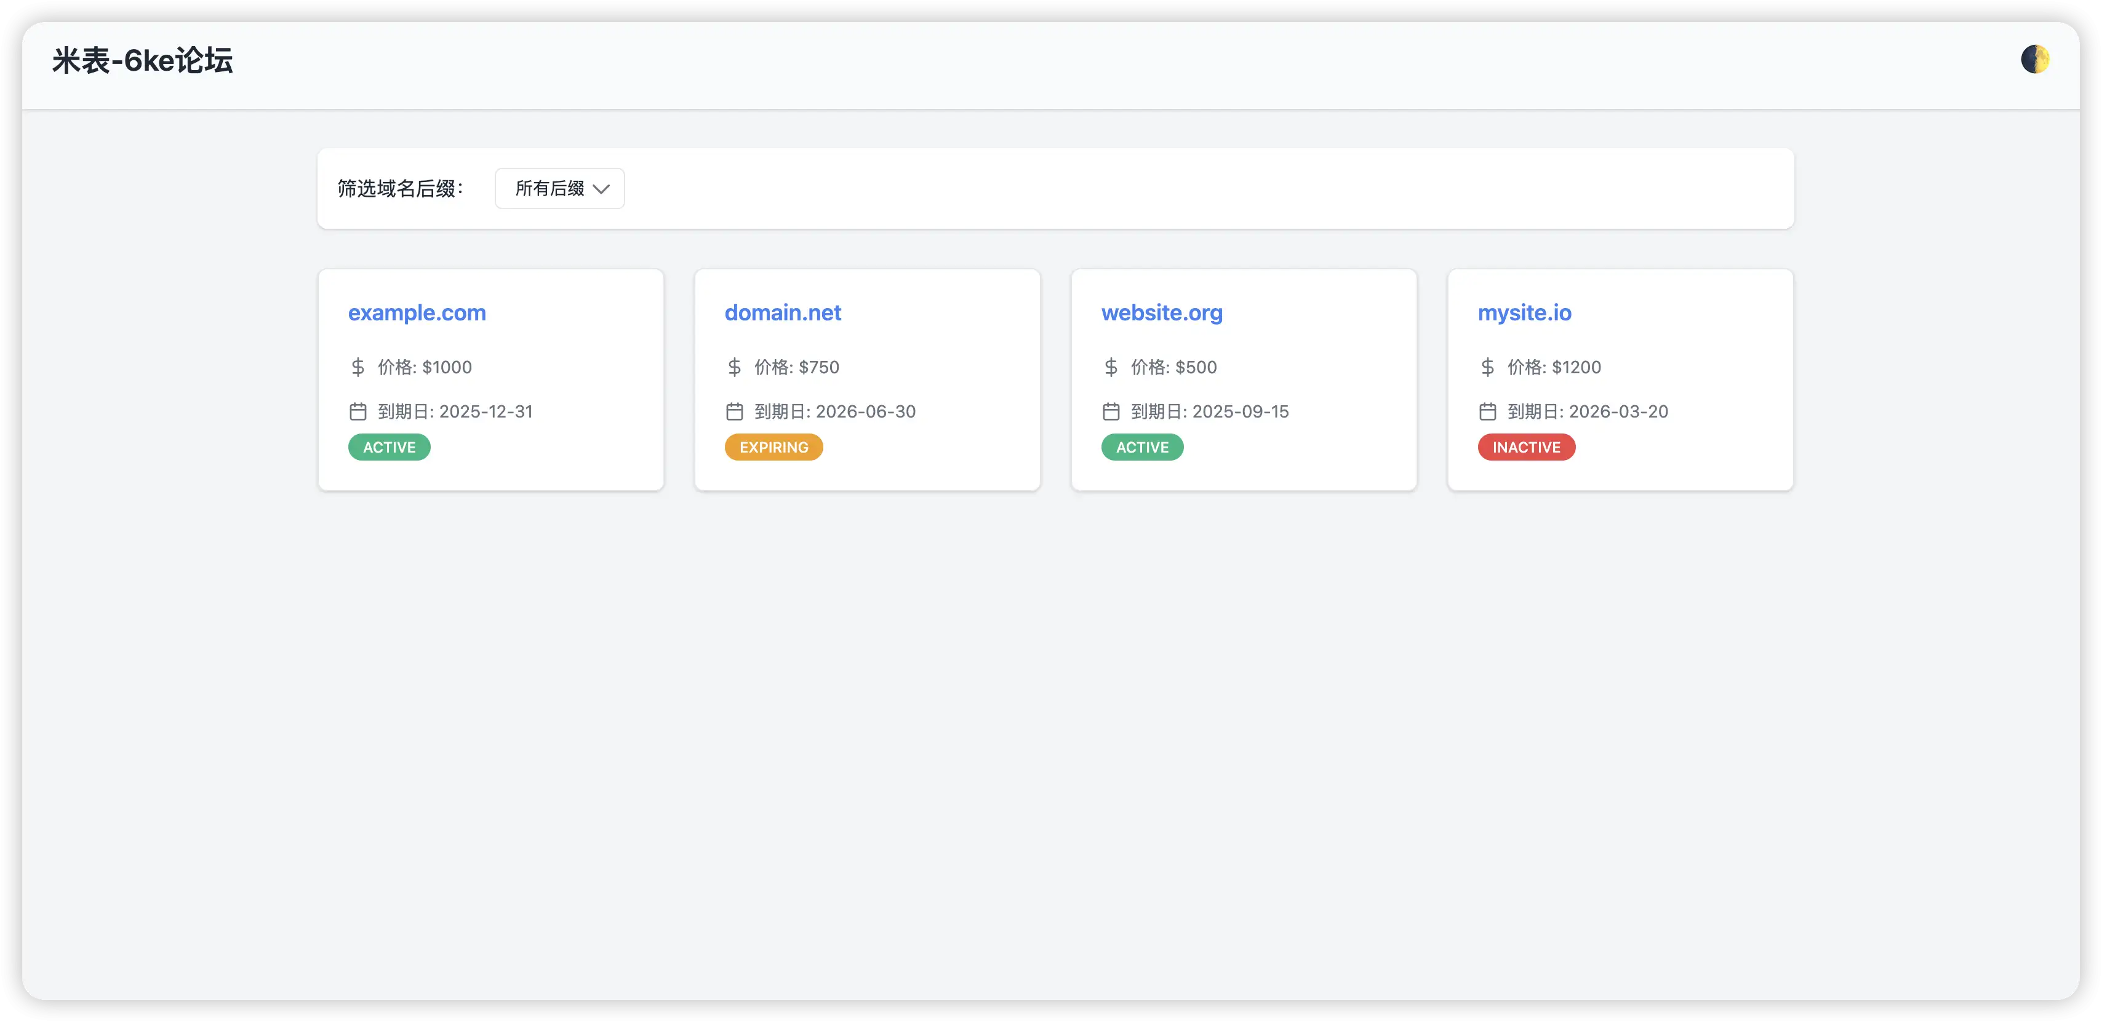Click the green ACTIVE badge on example.com
Viewport: 2102px width, 1022px height.
pyautogui.click(x=390, y=447)
